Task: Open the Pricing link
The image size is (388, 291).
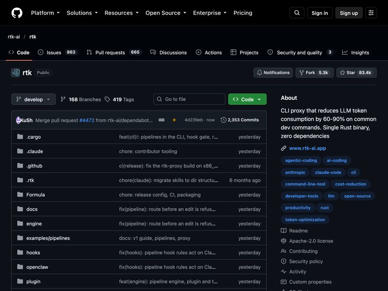Action: [x=243, y=13]
